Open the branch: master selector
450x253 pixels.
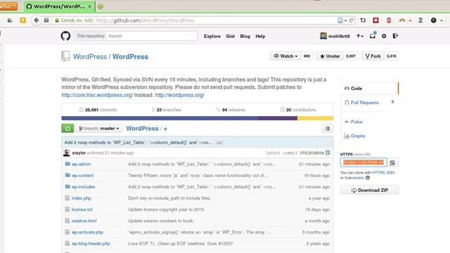tap(99, 129)
